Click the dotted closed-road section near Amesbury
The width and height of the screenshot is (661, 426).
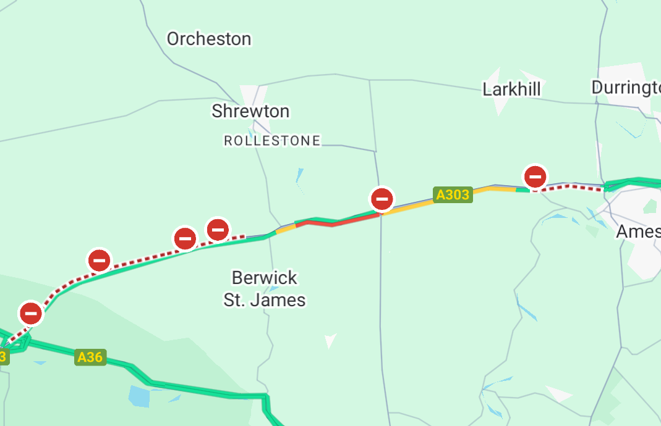(569, 187)
